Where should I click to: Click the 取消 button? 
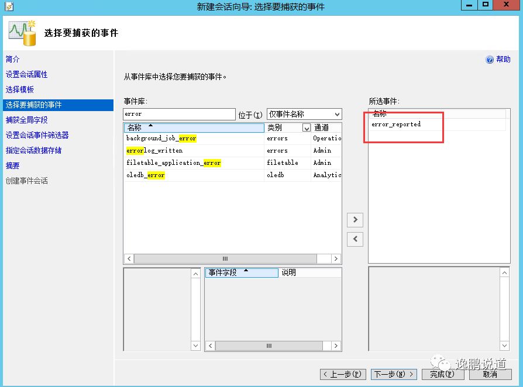pos(490,374)
